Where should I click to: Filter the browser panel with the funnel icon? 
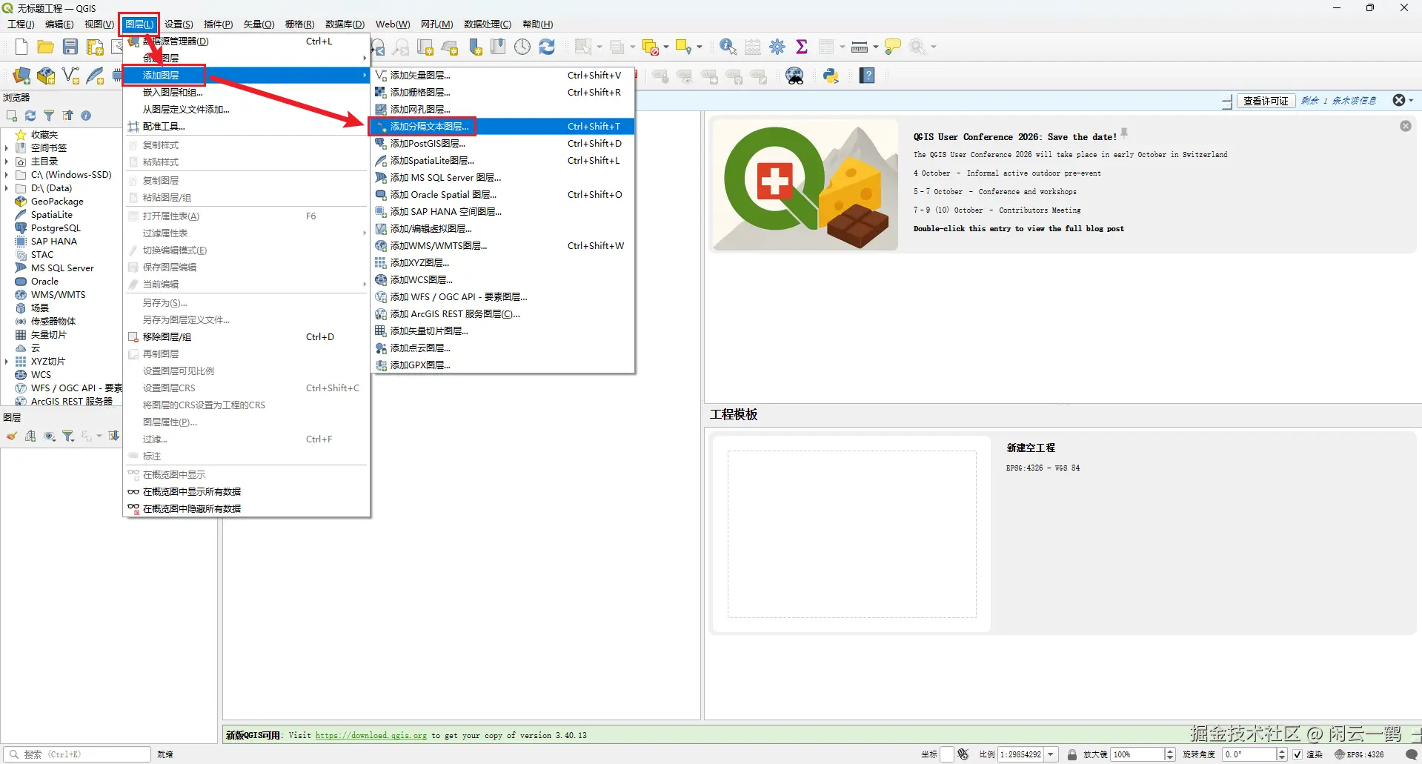(49, 116)
